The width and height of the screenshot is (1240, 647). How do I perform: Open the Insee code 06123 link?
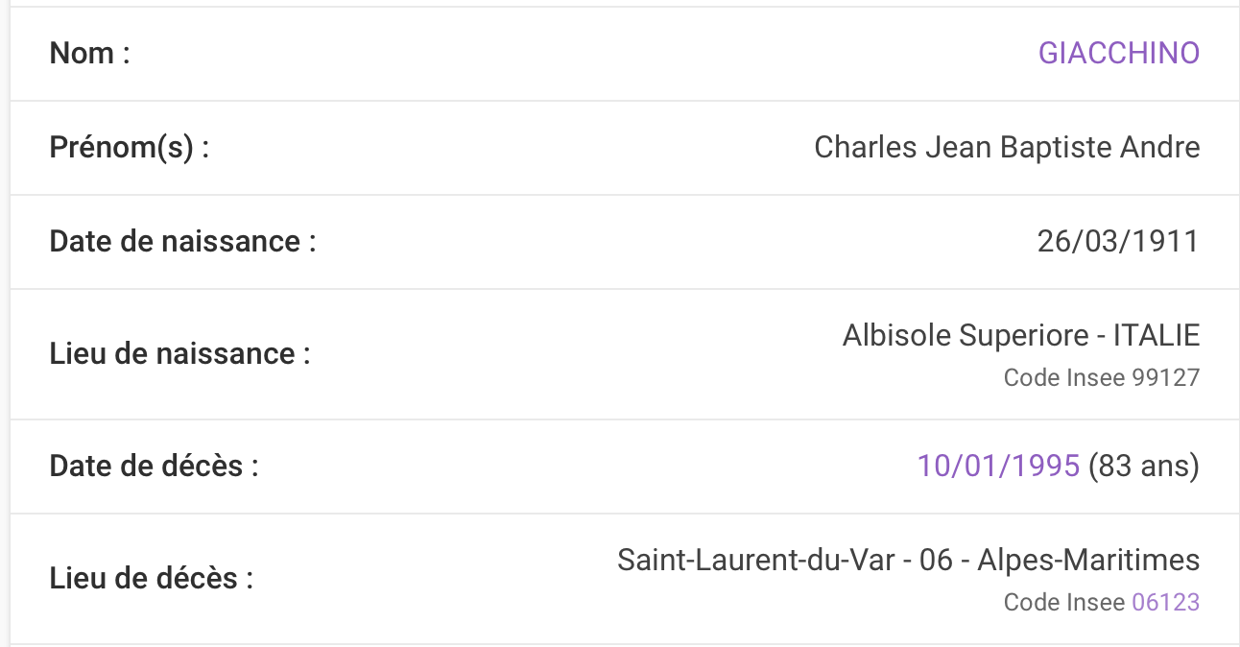[1165, 603]
